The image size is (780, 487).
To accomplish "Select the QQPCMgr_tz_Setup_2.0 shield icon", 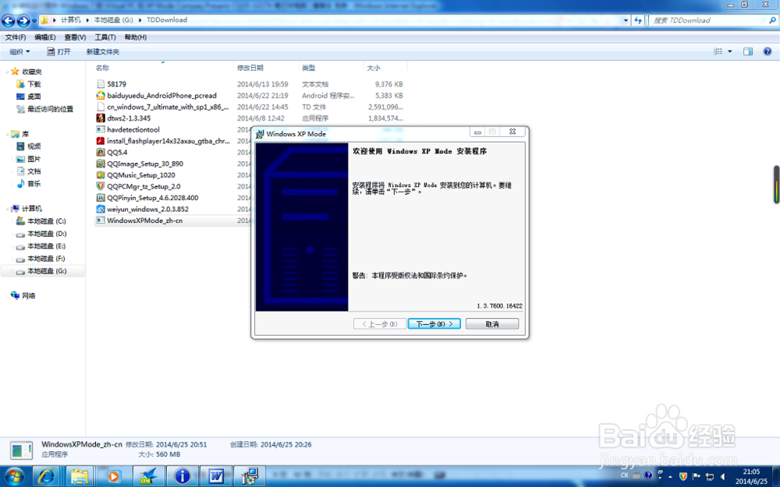I will click(101, 186).
